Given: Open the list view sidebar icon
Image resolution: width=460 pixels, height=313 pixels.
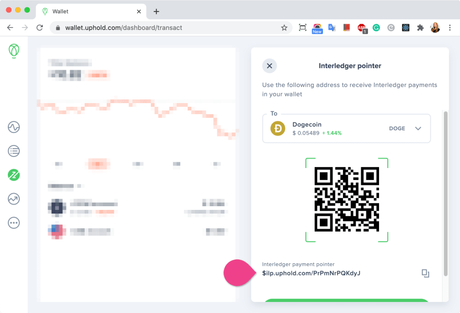Looking at the screenshot, I should (14, 151).
